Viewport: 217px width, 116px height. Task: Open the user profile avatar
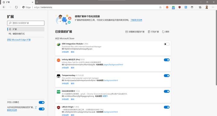point(207,7)
